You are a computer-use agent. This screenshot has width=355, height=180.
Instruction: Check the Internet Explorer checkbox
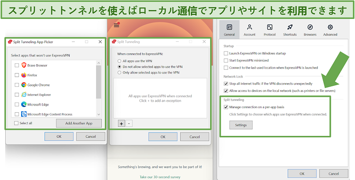(17, 95)
